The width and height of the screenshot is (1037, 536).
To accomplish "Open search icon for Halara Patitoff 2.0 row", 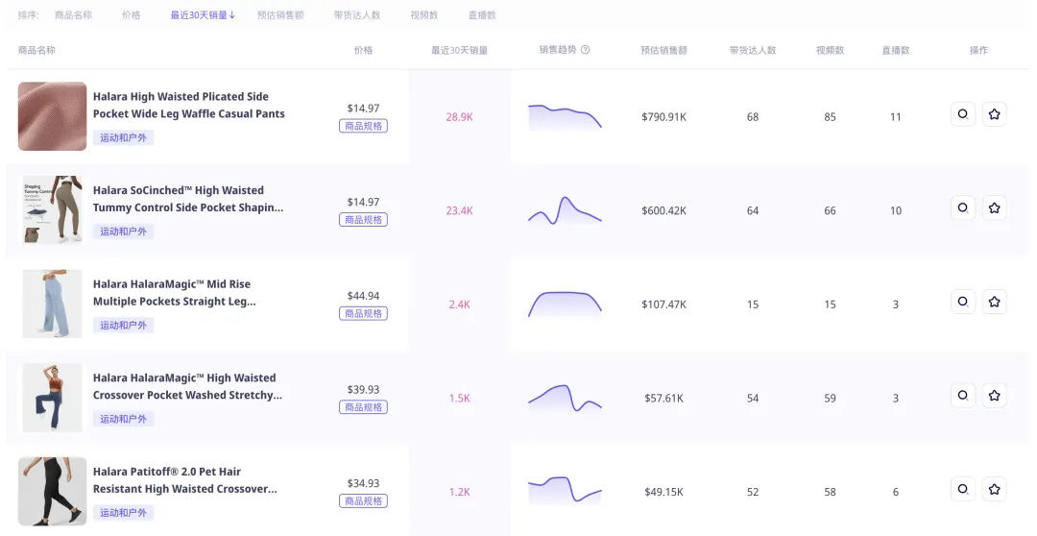I will [963, 490].
